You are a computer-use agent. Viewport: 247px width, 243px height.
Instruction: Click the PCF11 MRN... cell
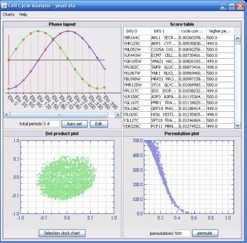[164, 126]
